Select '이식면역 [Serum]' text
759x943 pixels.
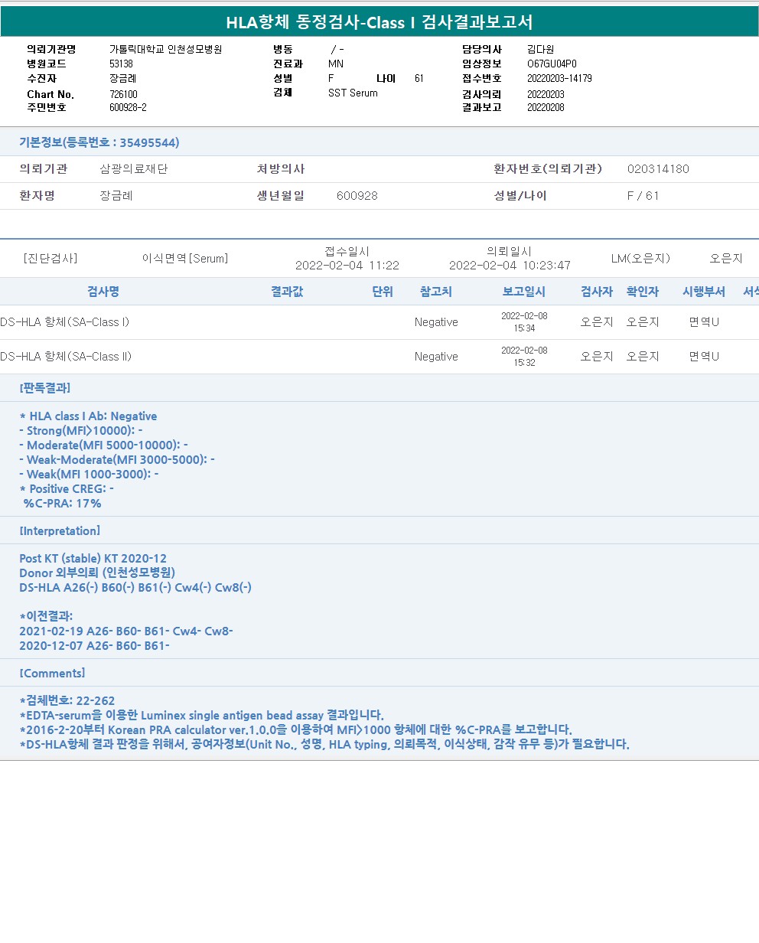click(x=185, y=258)
